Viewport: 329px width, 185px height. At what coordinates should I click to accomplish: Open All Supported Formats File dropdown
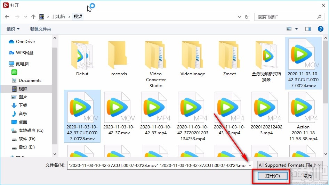tap(290, 165)
